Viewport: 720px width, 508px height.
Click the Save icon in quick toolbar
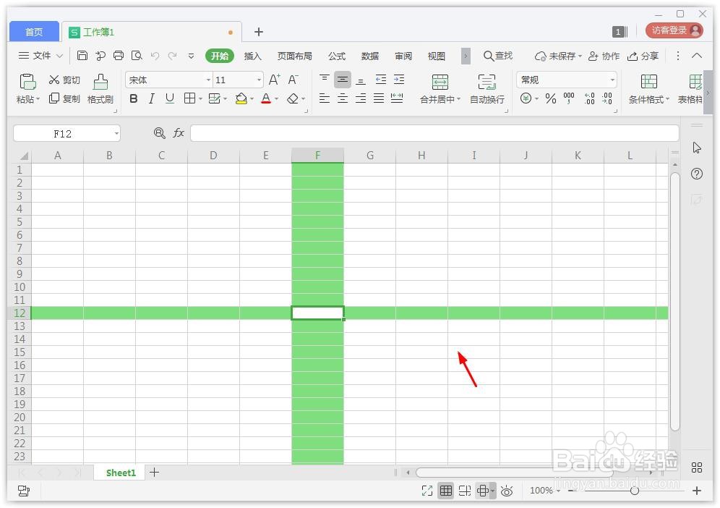click(x=82, y=56)
